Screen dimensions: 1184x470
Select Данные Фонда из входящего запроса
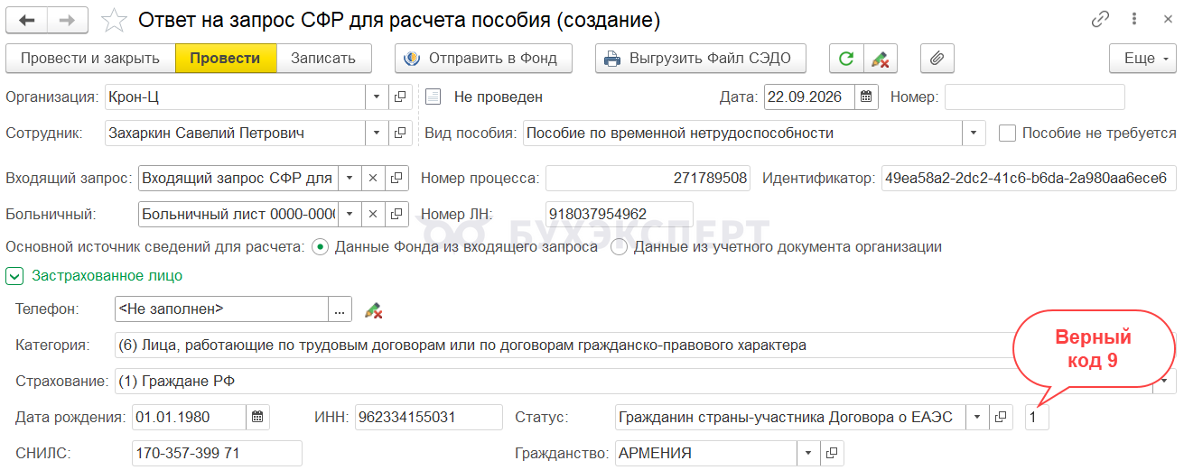[x=320, y=247]
